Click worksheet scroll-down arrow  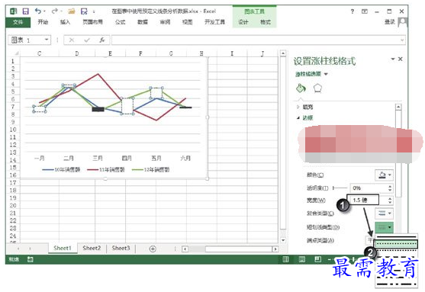click(x=283, y=240)
